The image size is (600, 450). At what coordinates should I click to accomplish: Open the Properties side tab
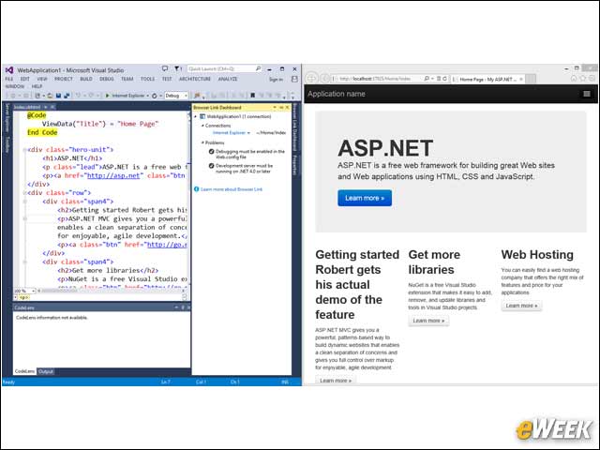(294, 165)
